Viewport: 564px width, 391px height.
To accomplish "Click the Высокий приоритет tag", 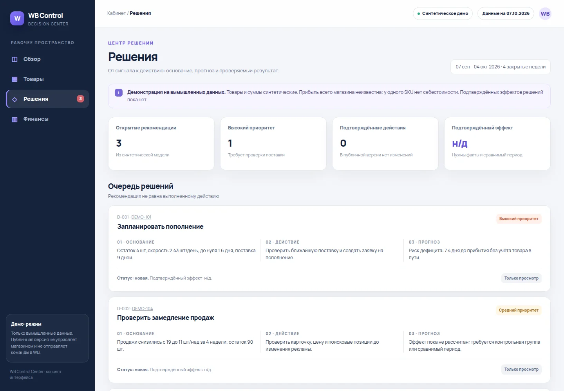I will coord(519,219).
